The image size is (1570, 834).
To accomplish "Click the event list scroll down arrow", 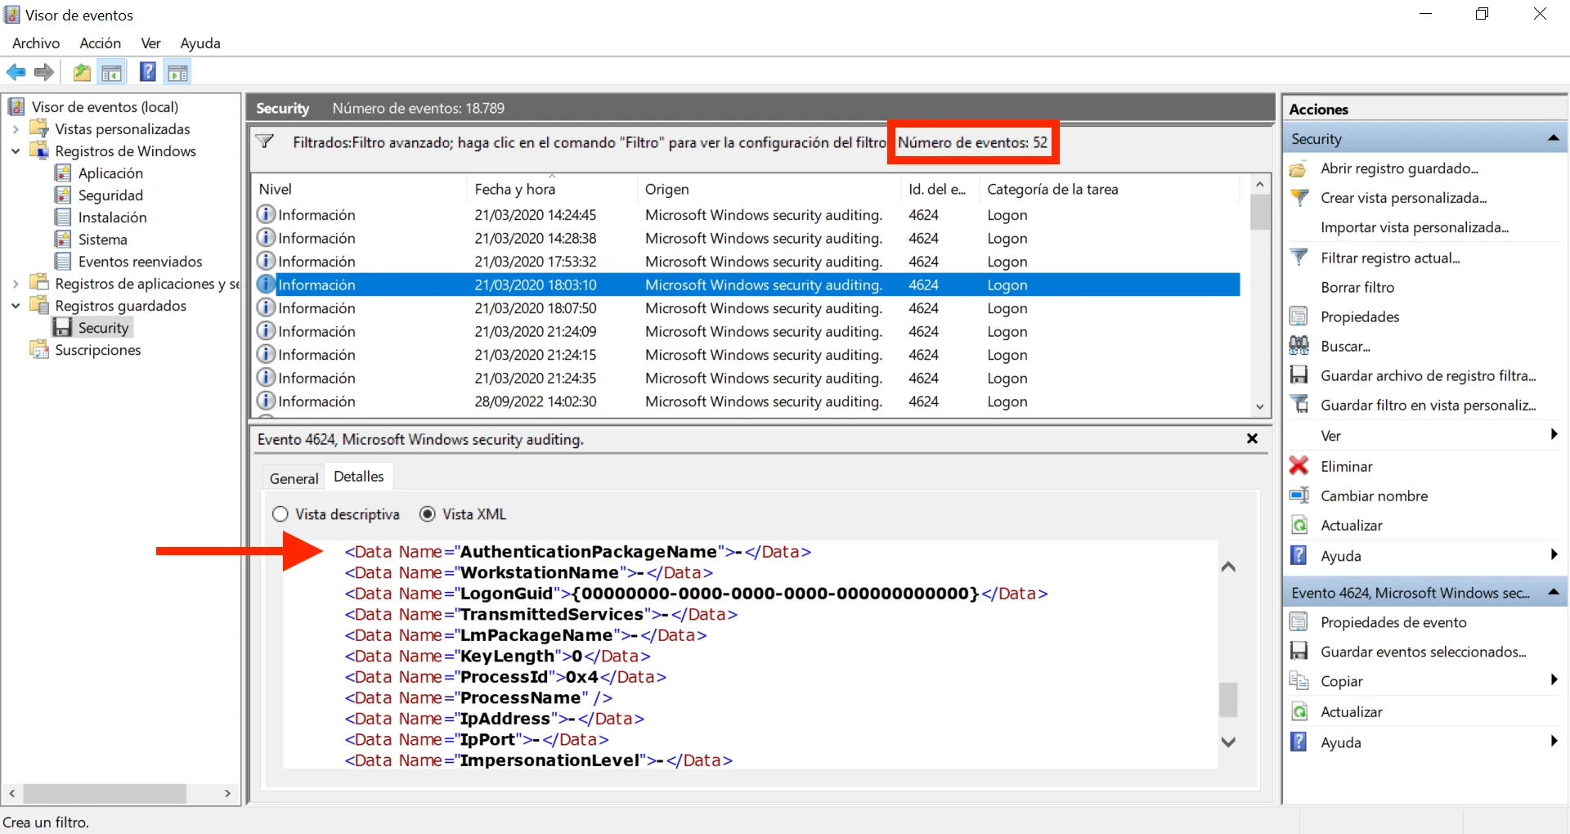I will [1260, 406].
